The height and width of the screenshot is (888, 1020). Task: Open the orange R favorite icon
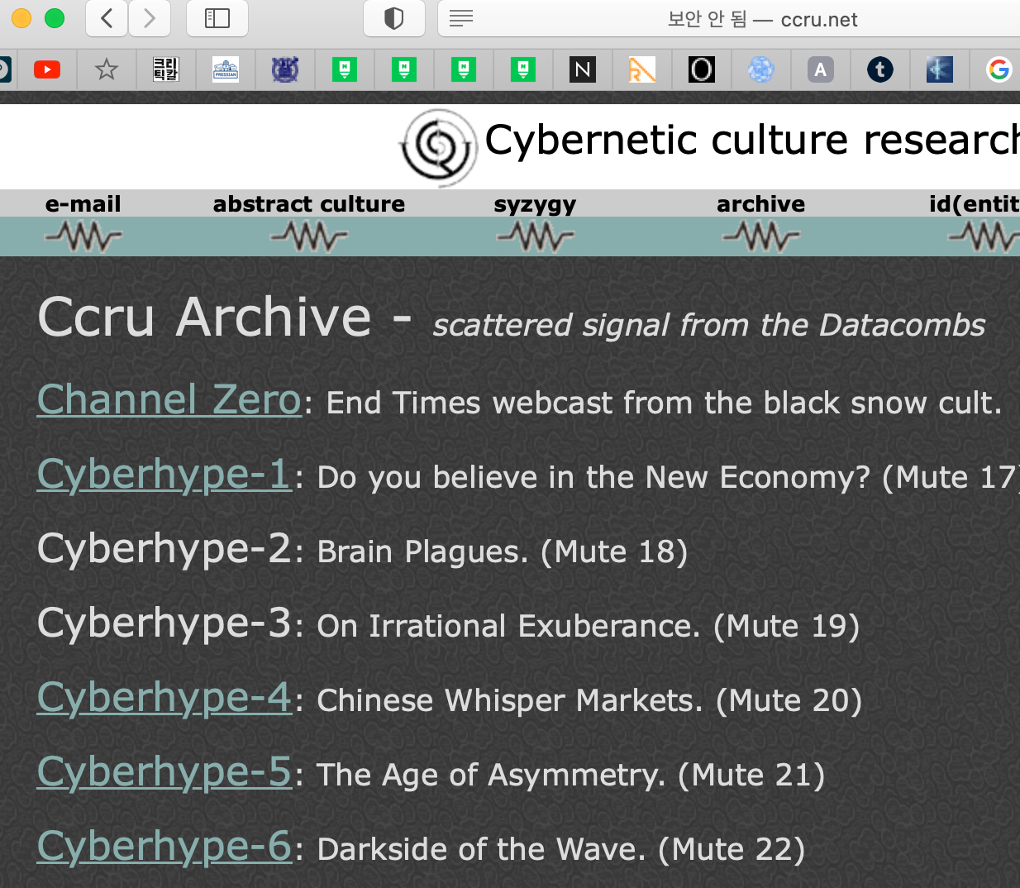(642, 69)
